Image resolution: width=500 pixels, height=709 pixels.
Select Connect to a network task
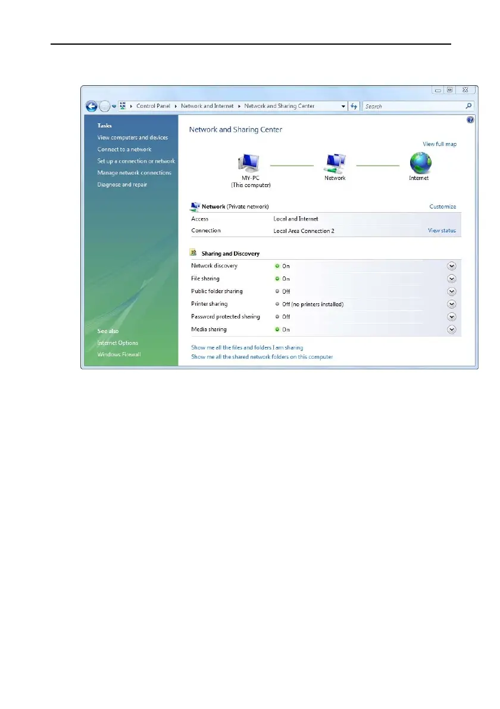pyautogui.click(x=124, y=149)
